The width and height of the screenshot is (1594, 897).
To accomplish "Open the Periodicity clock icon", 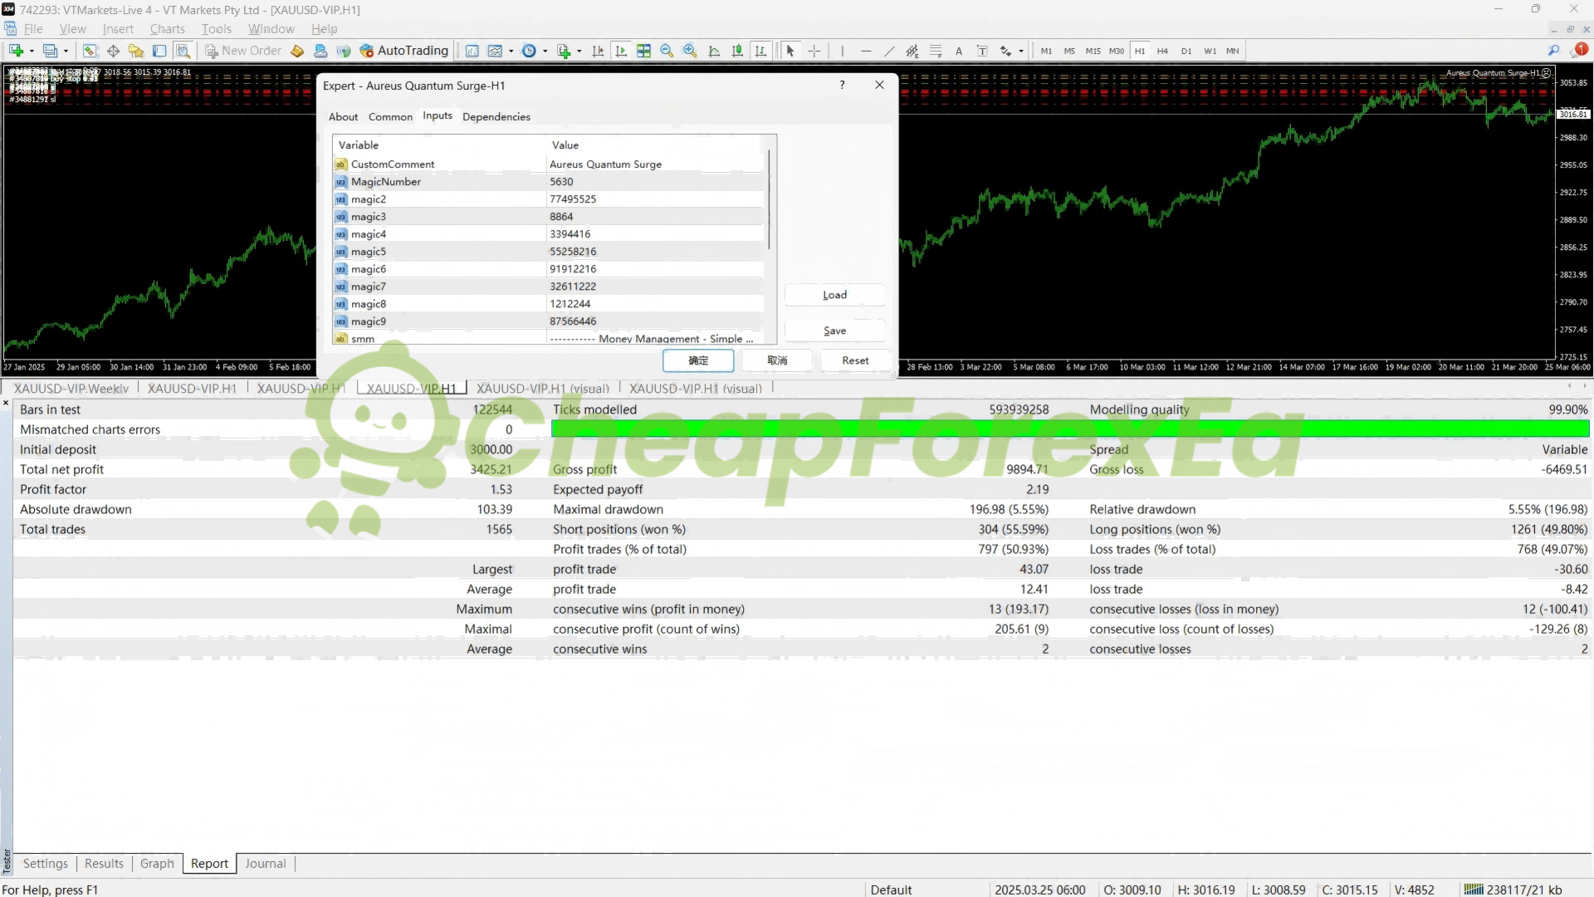I will click(x=529, y=51).
